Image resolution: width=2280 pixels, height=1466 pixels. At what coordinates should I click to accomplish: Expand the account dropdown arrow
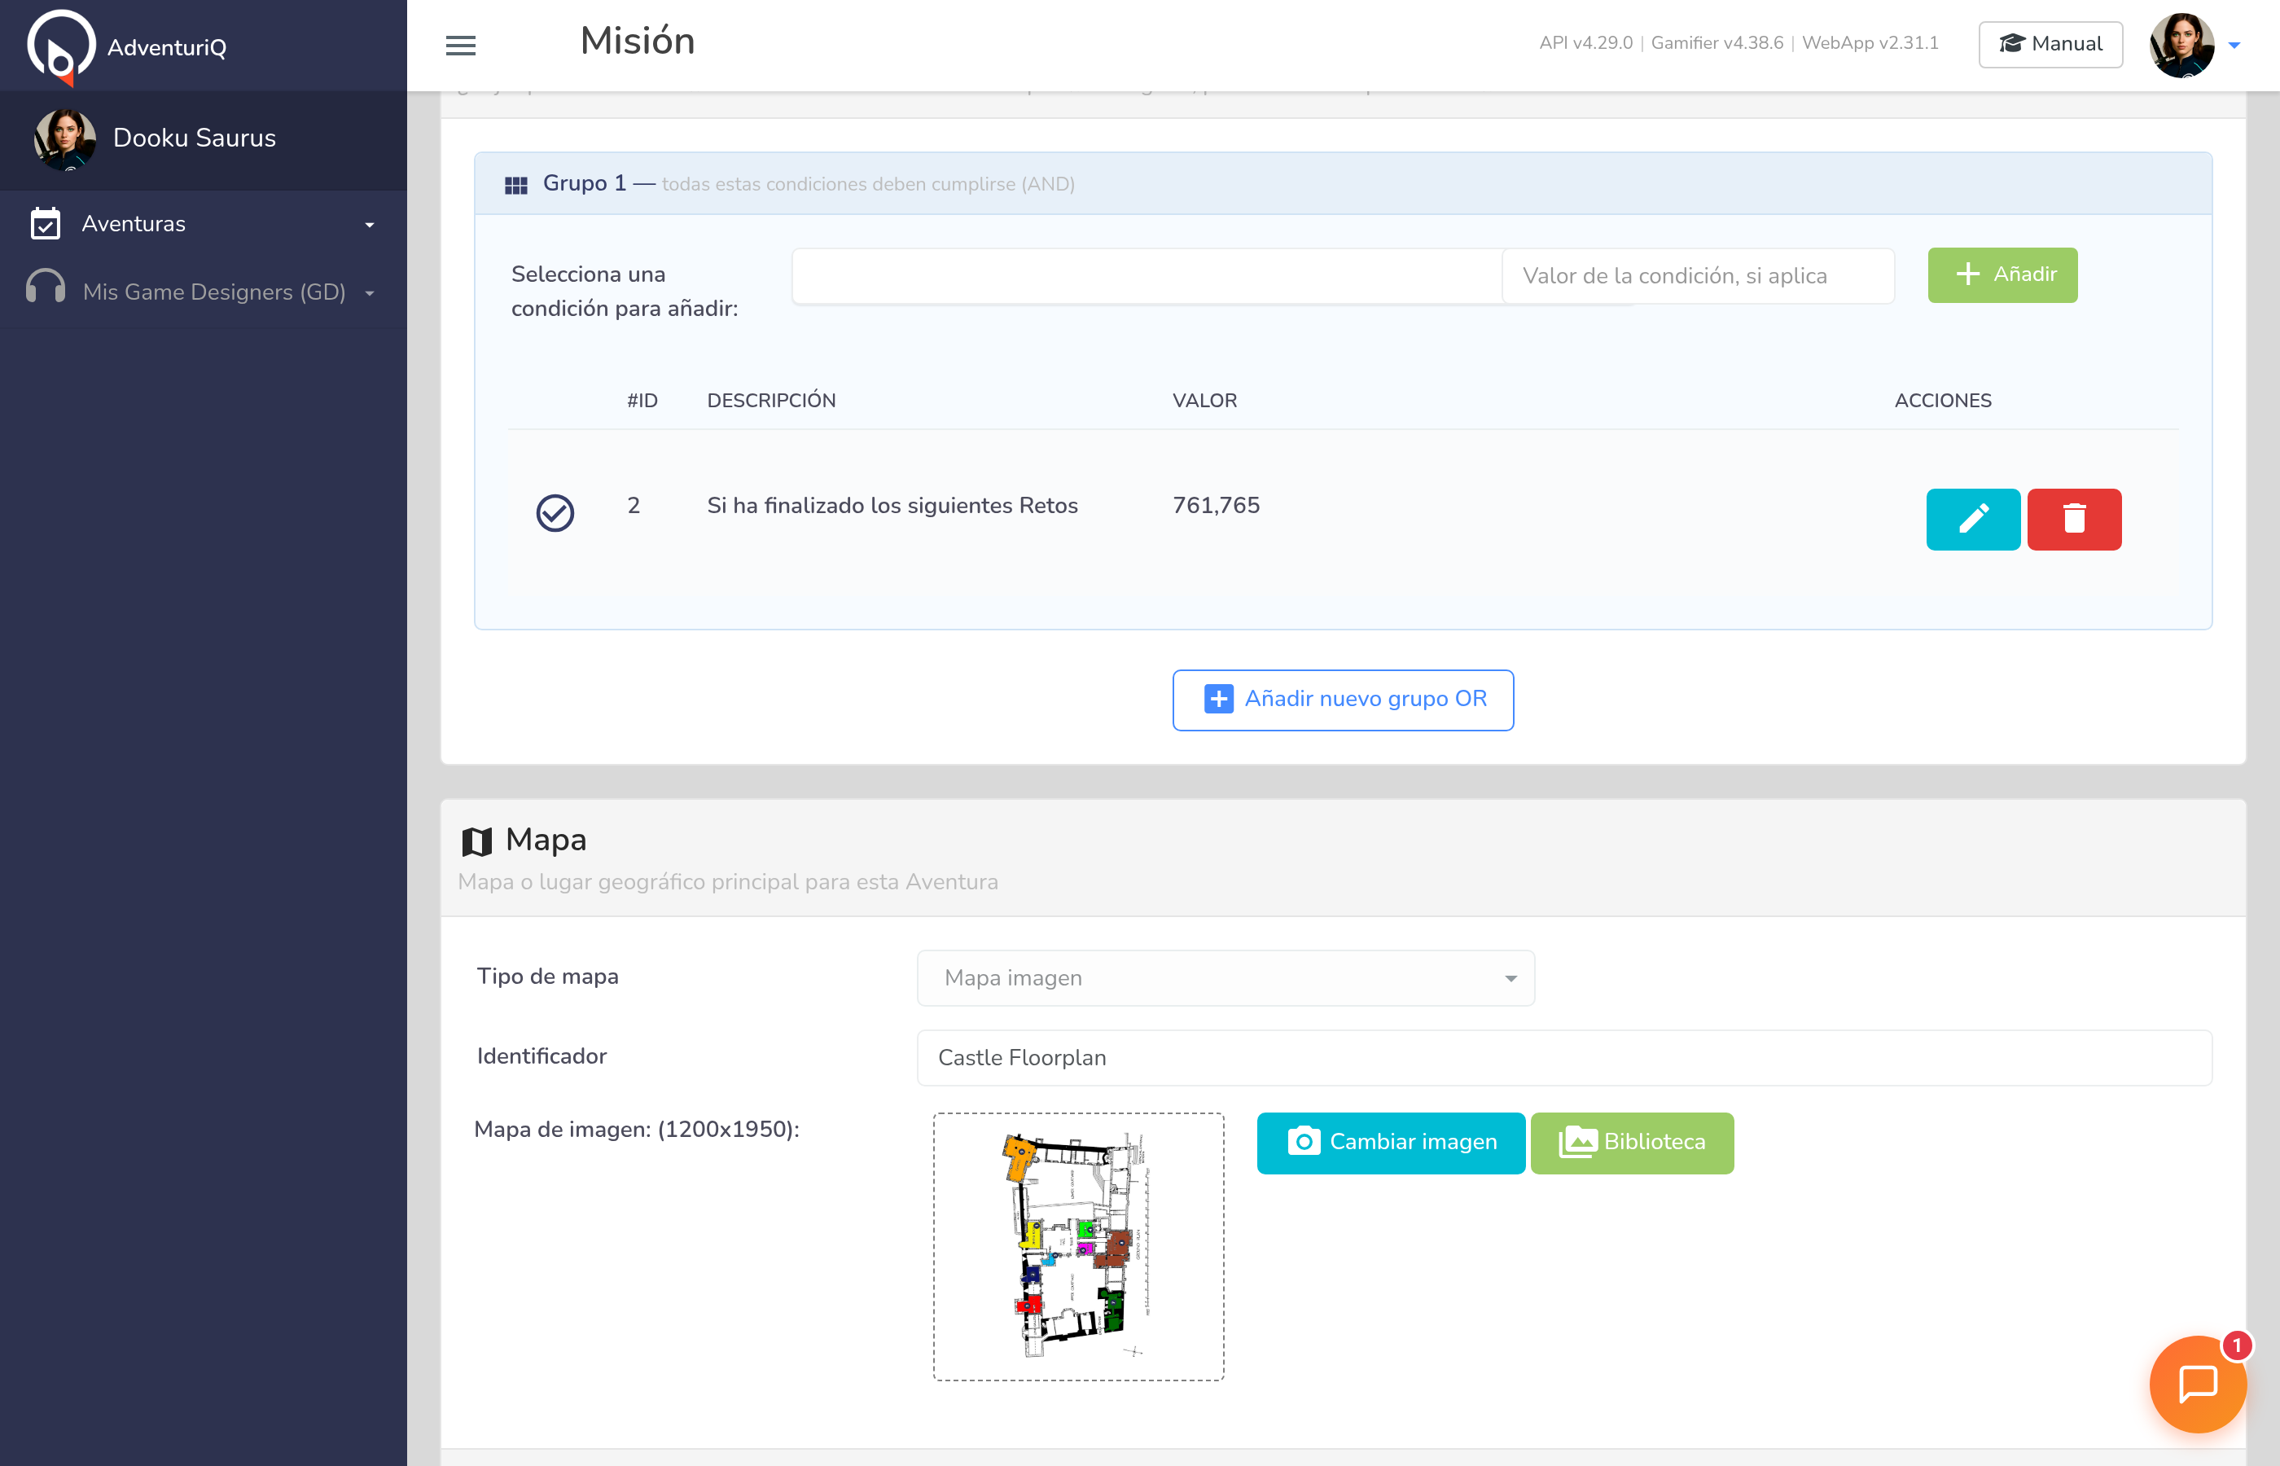(2234, 46)
